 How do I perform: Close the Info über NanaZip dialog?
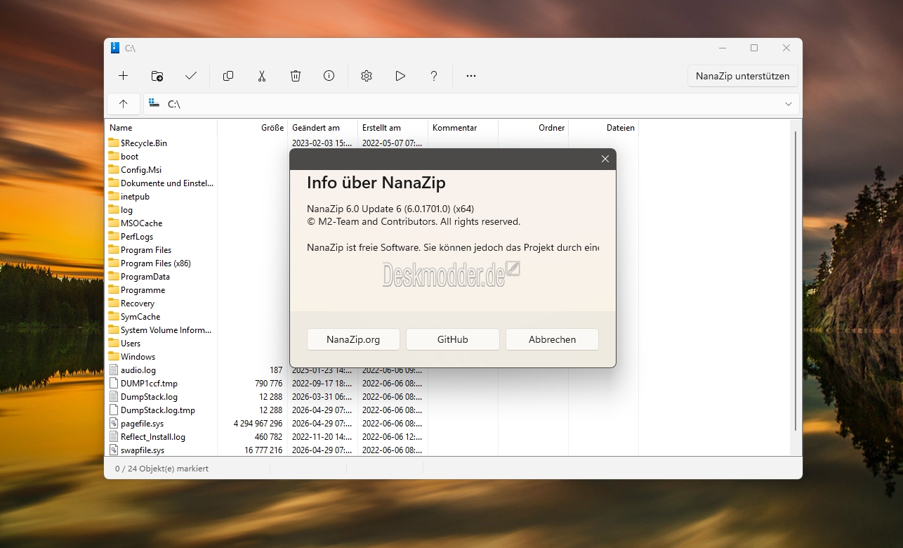pos(605,159)
